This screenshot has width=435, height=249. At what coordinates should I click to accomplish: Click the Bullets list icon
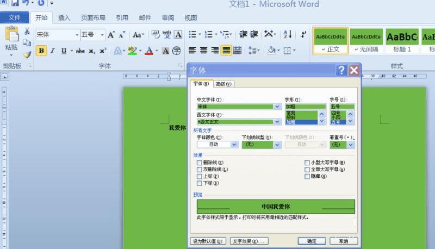(192, 34)
